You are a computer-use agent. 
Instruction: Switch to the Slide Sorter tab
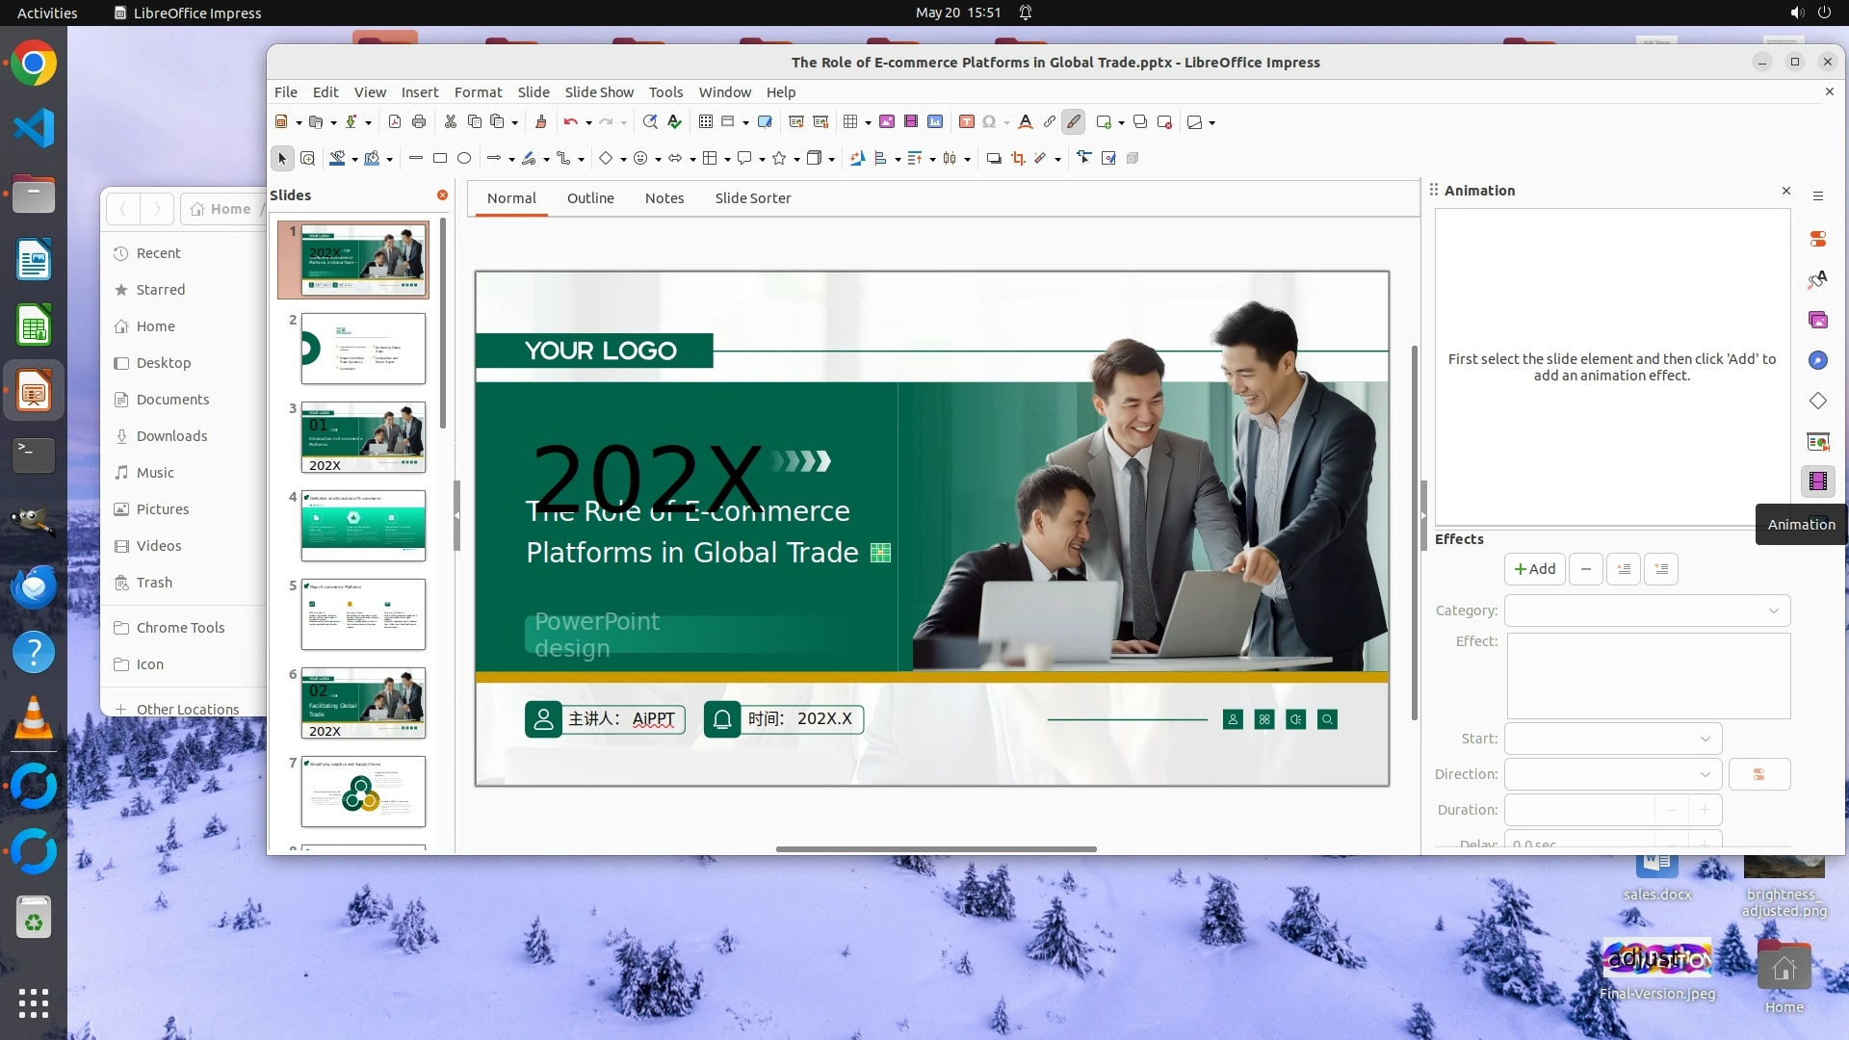[752, 198]
